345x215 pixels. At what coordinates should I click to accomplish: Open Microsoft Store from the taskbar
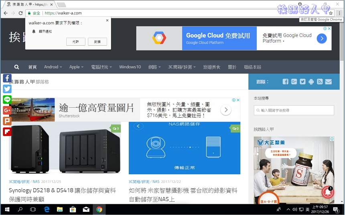pos(73,209)
